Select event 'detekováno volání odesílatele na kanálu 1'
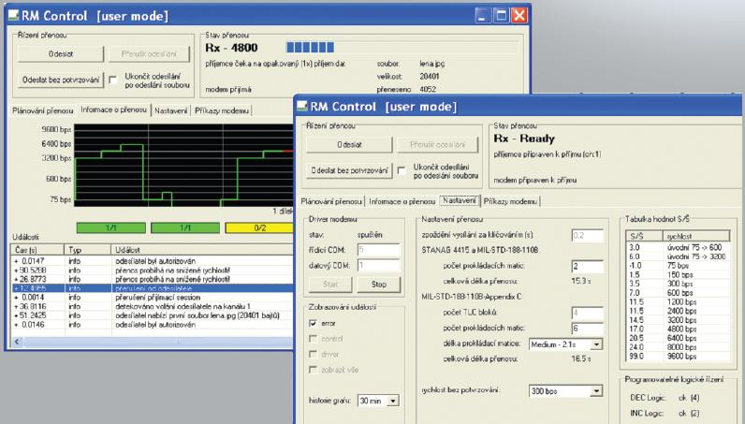The image size is (745, 424). click(x=153, y=306)
